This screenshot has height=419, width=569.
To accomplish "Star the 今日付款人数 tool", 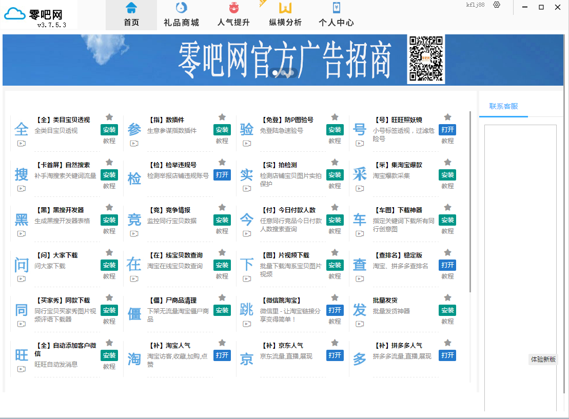I will point(335,208).
